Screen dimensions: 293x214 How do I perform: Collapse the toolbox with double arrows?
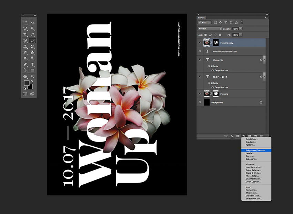point(35,15)
